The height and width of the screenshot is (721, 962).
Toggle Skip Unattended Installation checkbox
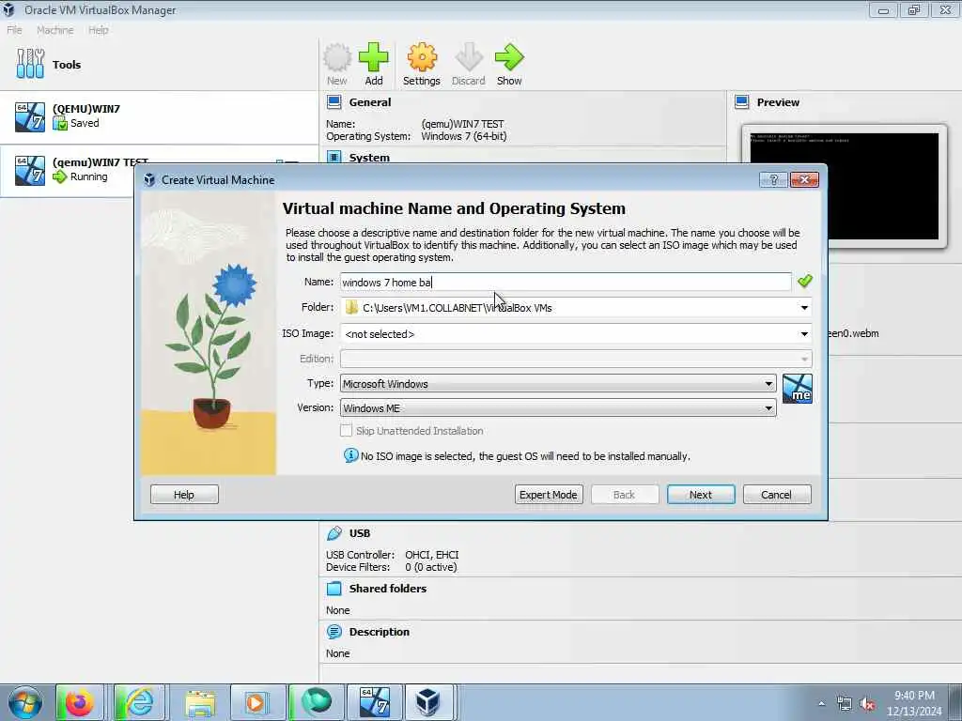point(346,430)
